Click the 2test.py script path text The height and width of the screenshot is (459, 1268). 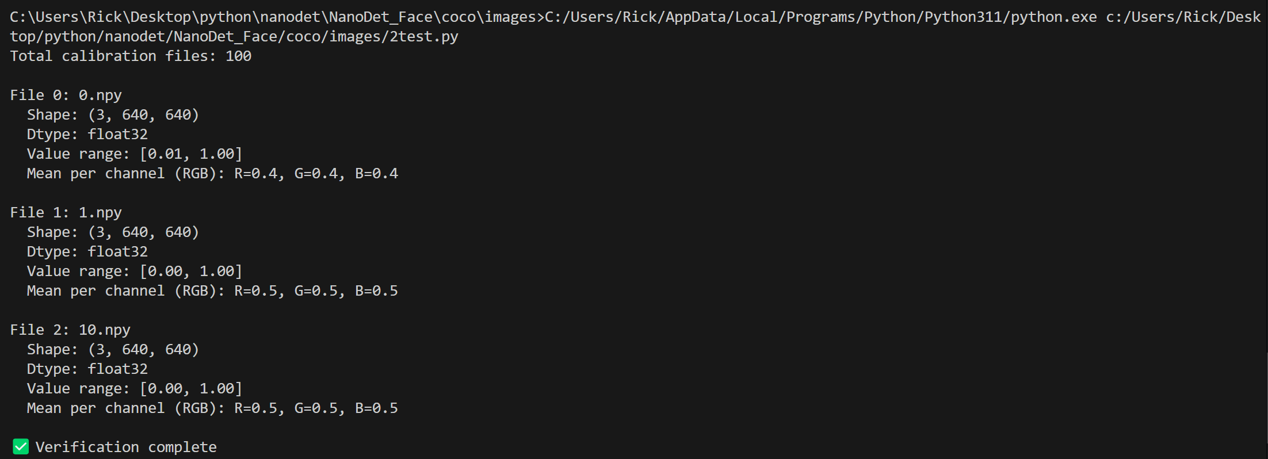click(x=424, y=36)
